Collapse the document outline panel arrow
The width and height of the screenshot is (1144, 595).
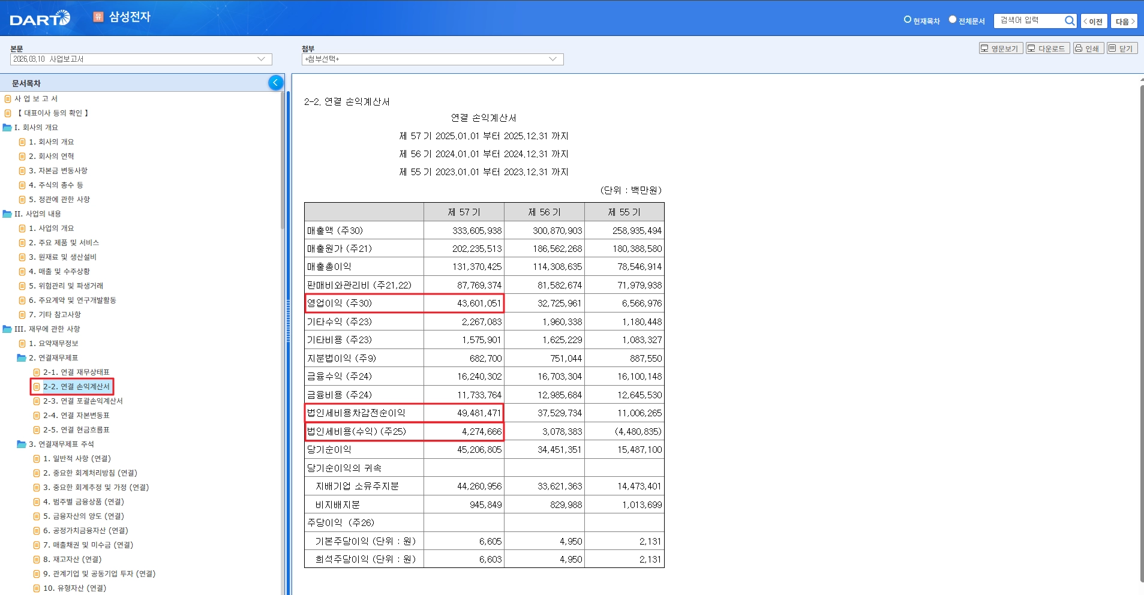[x=275, y=83]
